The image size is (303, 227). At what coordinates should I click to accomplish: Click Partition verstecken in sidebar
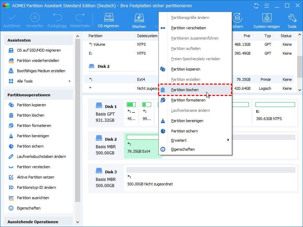point(39,167)
